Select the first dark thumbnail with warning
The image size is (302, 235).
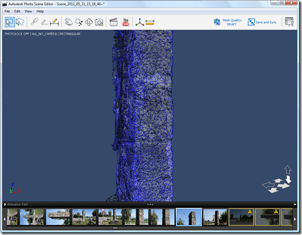(241, 217)
